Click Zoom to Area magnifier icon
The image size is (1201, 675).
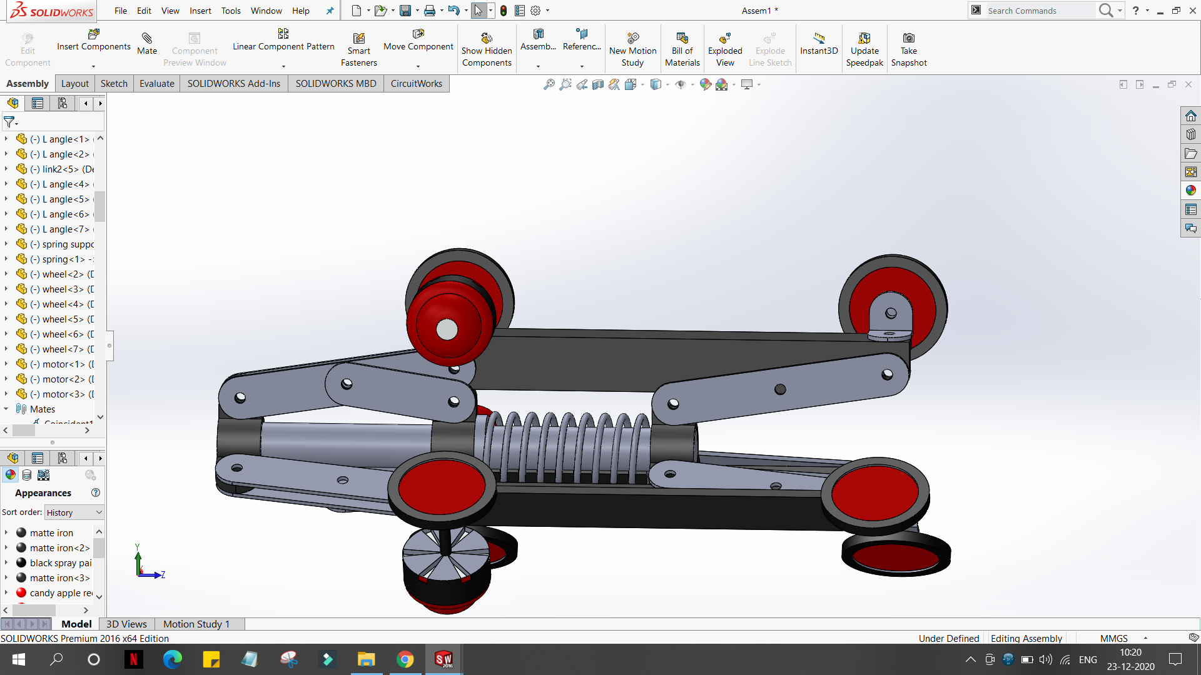click(565, 84)
